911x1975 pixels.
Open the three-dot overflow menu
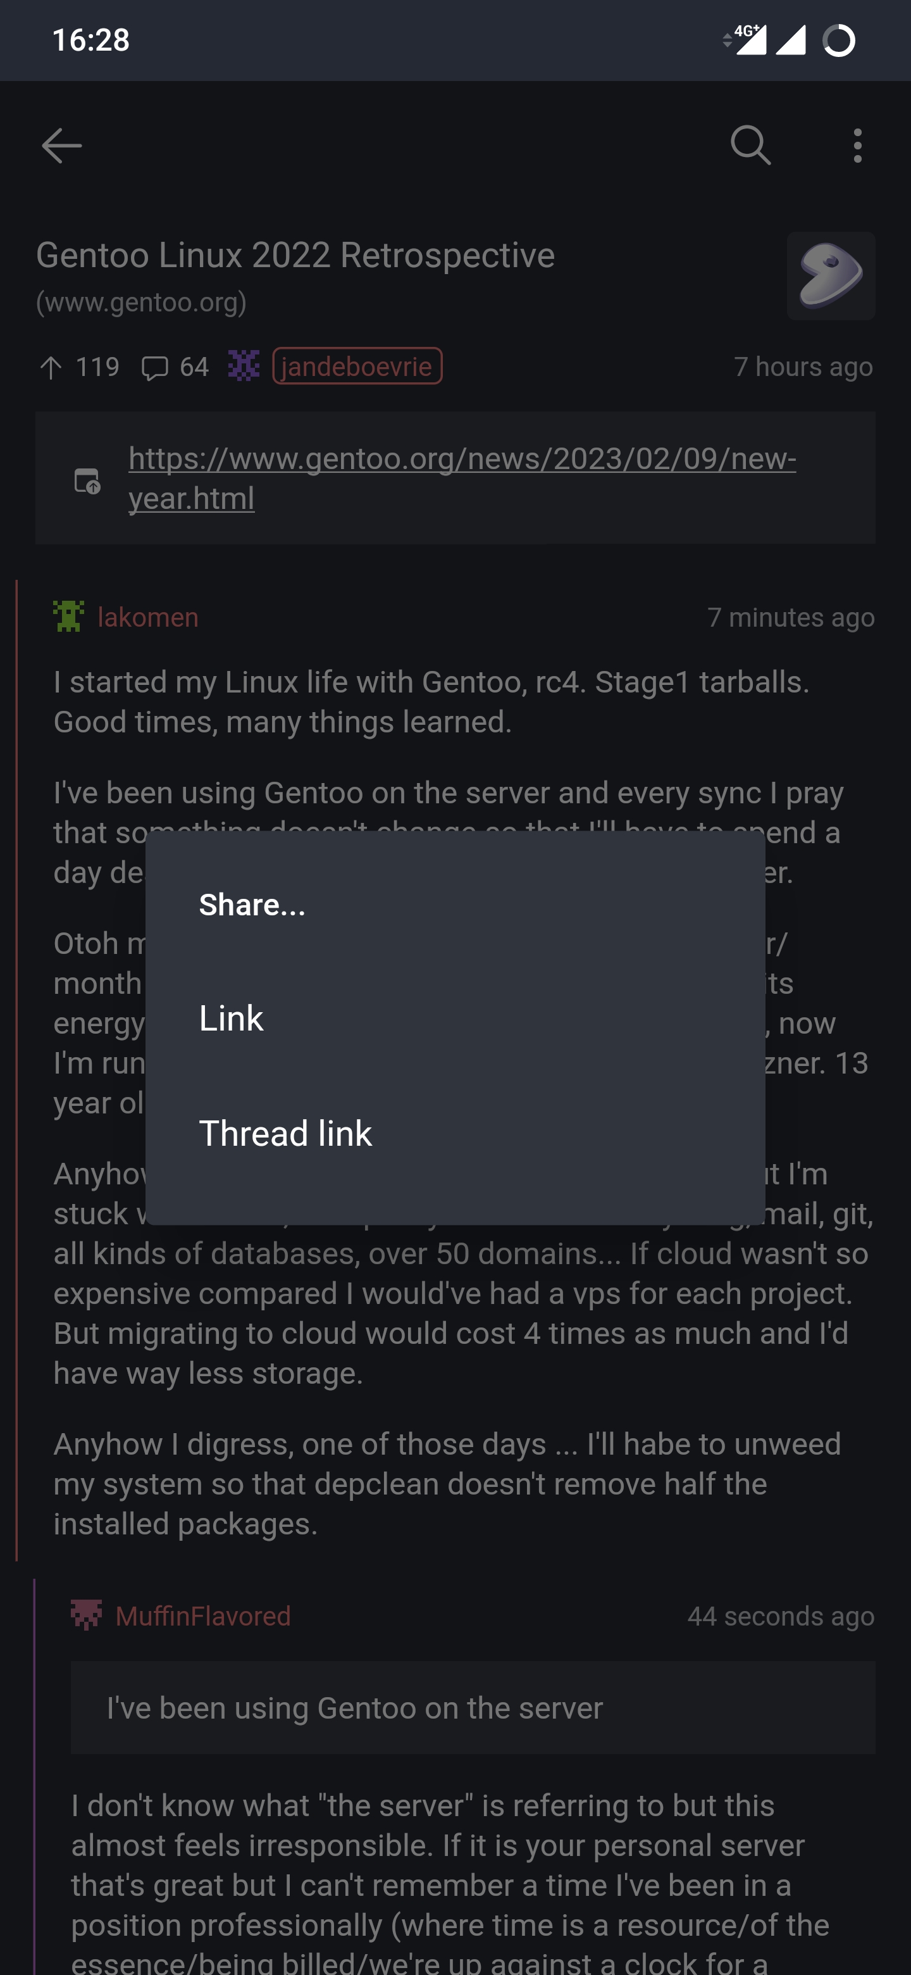857,146
